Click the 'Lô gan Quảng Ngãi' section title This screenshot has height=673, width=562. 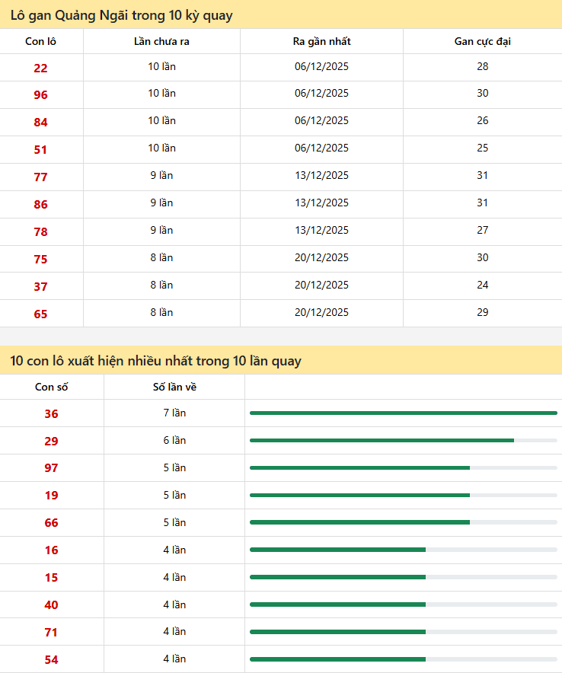122,15
